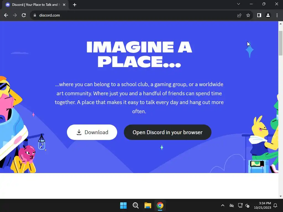Click the Chrome taskbar icon
This screenshot has width=283, height=212.
(160, 205)
